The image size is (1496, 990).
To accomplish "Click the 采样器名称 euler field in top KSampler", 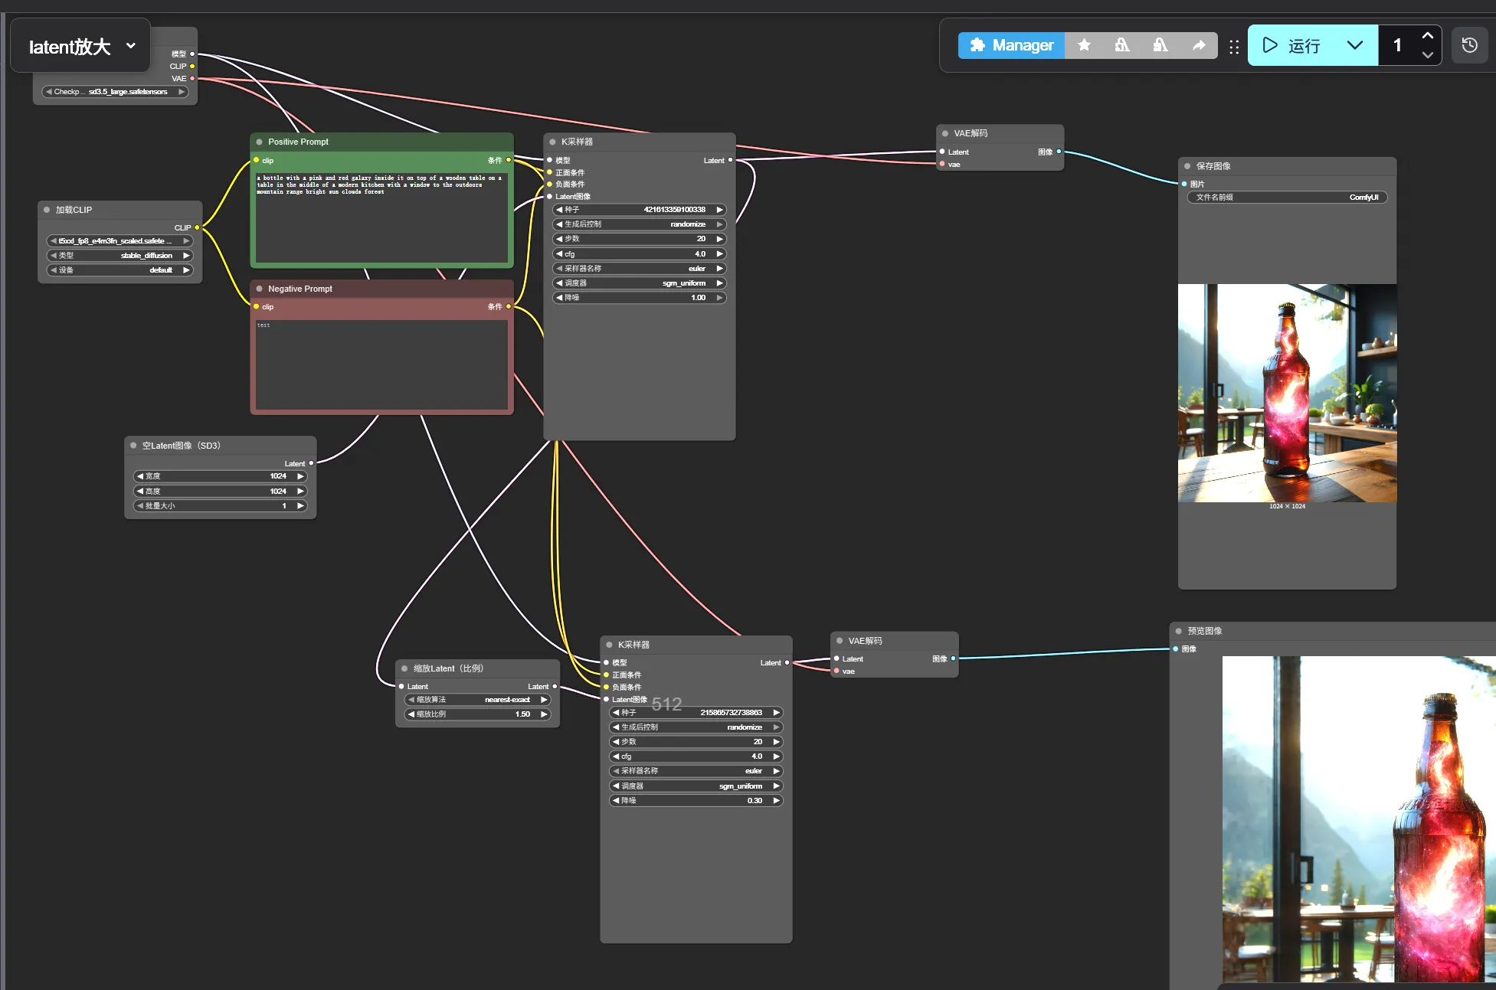I will 639,269.
